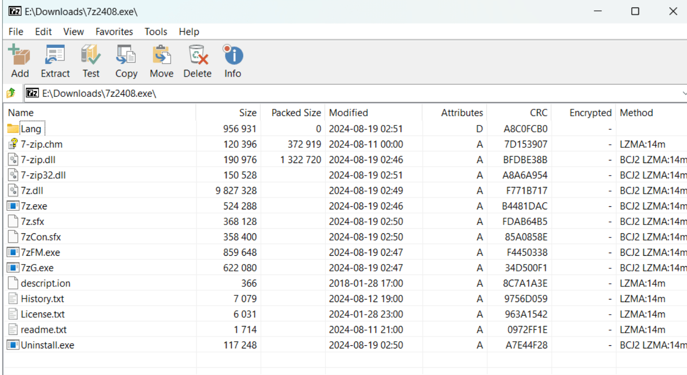Click the History.txt document icon

pyautogui.click(x=14, y=299)
